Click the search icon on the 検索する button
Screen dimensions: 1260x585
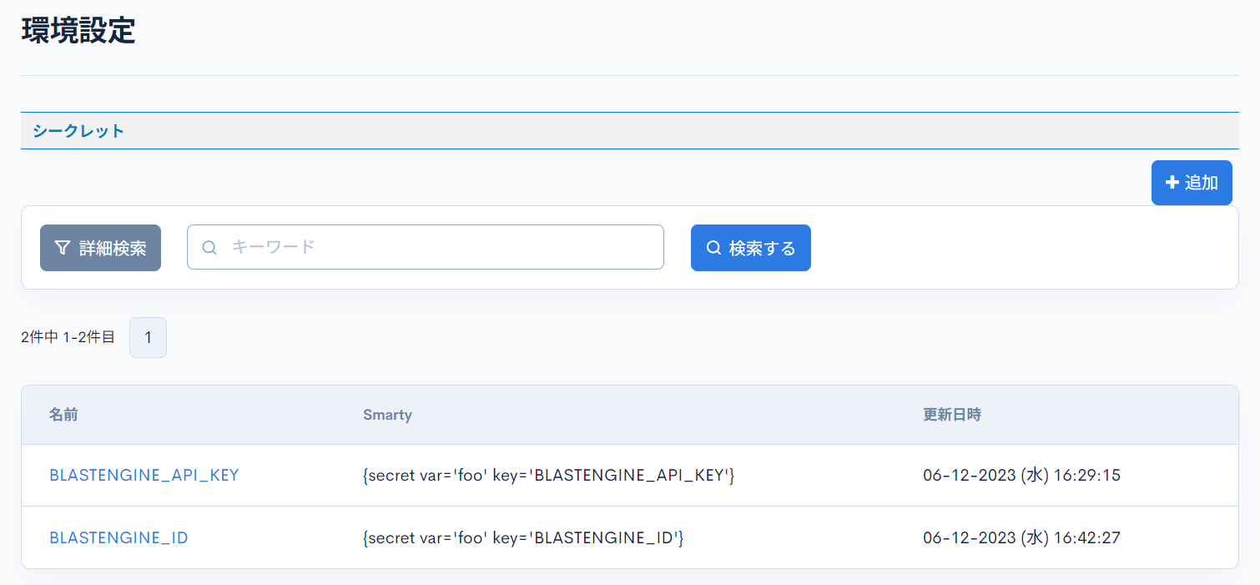[x=713, y=247]
